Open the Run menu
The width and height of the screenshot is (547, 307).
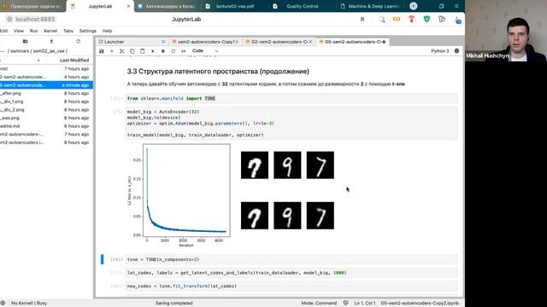coord(33,31)
